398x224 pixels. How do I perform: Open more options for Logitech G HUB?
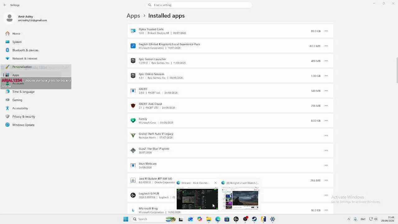pyautogui.click(x=326, y=195)
